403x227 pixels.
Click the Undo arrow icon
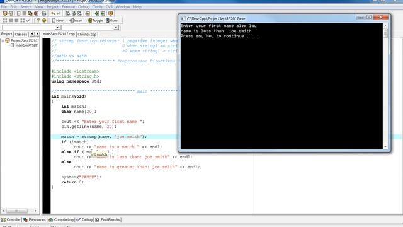point(53,13)
